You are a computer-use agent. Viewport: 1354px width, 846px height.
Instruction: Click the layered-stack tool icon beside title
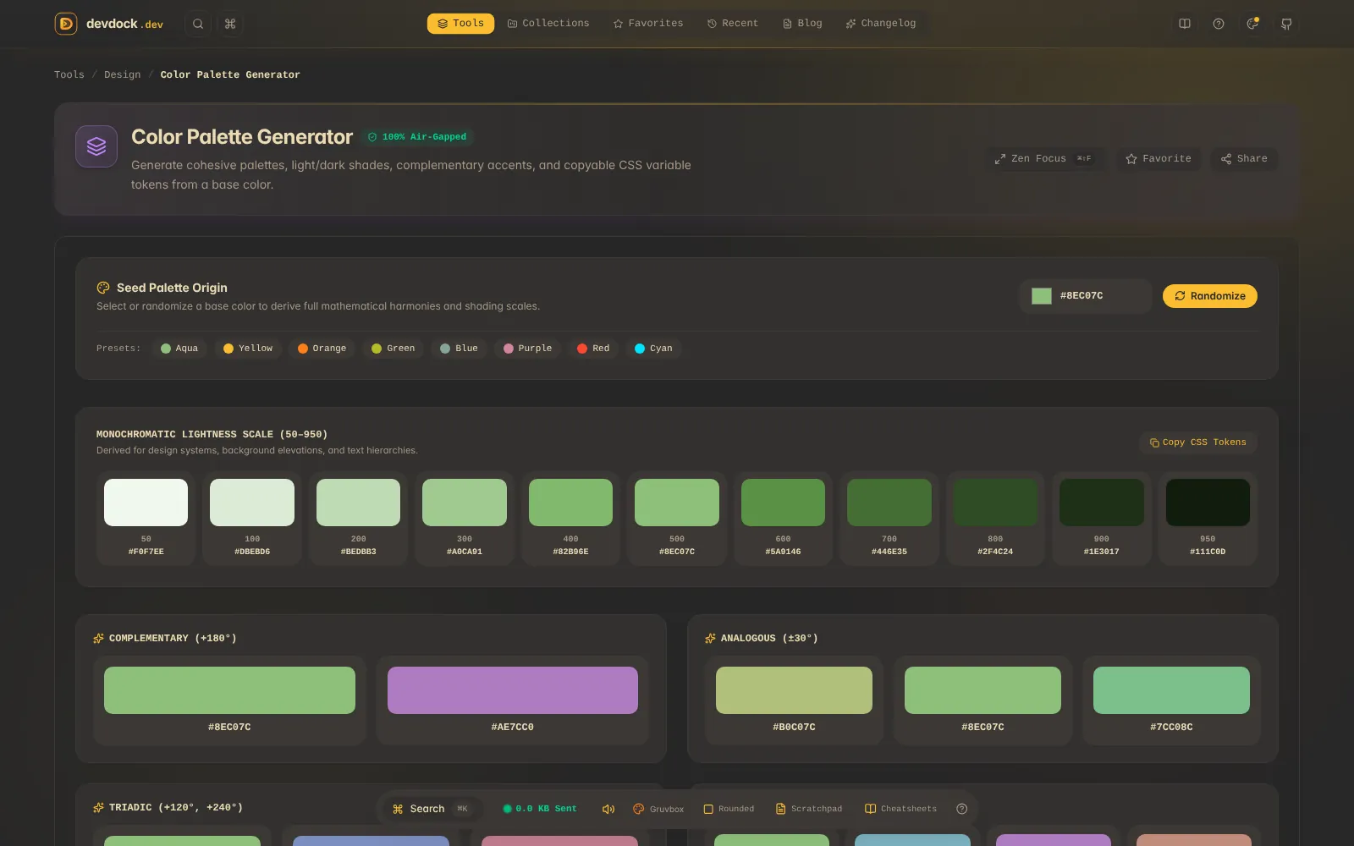[x=96, y=146]
